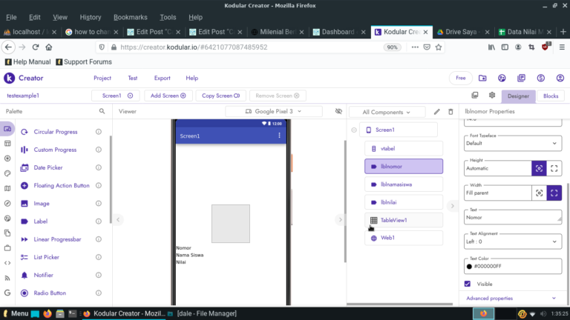Open the All Components filter dropdown
The width and height of the screenshot is (570, 320).
(x=387, y=112)
